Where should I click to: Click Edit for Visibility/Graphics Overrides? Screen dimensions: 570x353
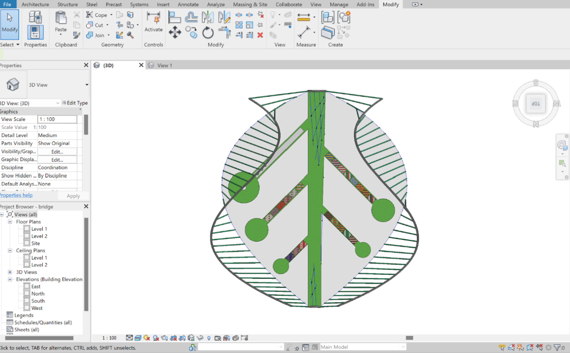point(57,151)
